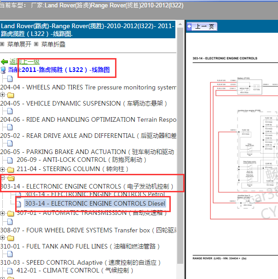
Task: Click page icon beside 412-01 CLIMATE CONTROL
Action: click(x=10, y=271)
